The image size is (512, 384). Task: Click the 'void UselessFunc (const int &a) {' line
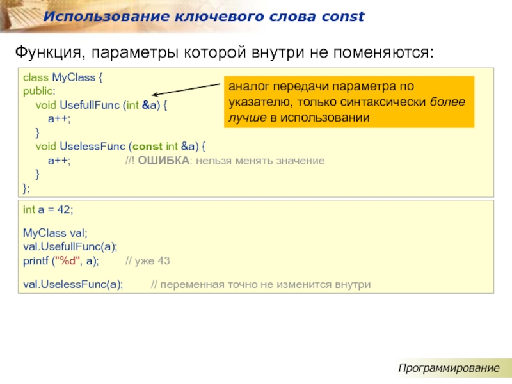(x=120, y=147)
